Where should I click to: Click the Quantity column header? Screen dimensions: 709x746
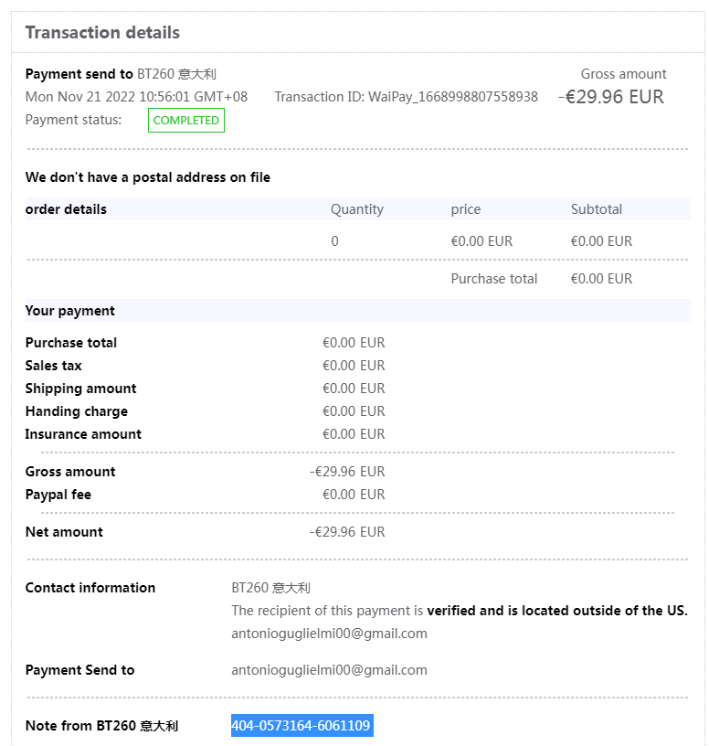356,209
